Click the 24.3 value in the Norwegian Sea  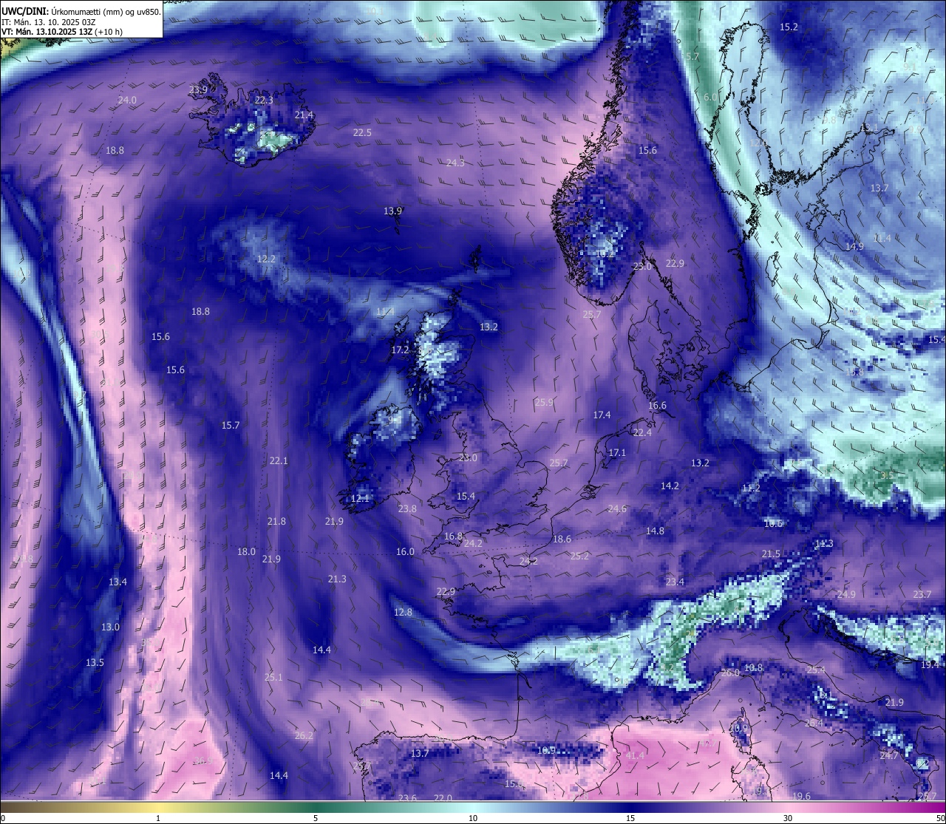click(455, 163)
